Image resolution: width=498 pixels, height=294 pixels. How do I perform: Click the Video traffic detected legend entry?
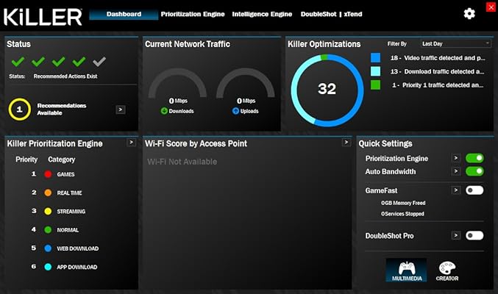click(x=438, y=58)
